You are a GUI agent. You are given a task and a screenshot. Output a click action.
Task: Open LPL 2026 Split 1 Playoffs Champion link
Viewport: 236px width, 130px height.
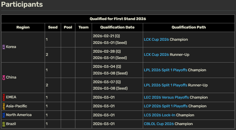pyautogui.click(x=165, y=70)
